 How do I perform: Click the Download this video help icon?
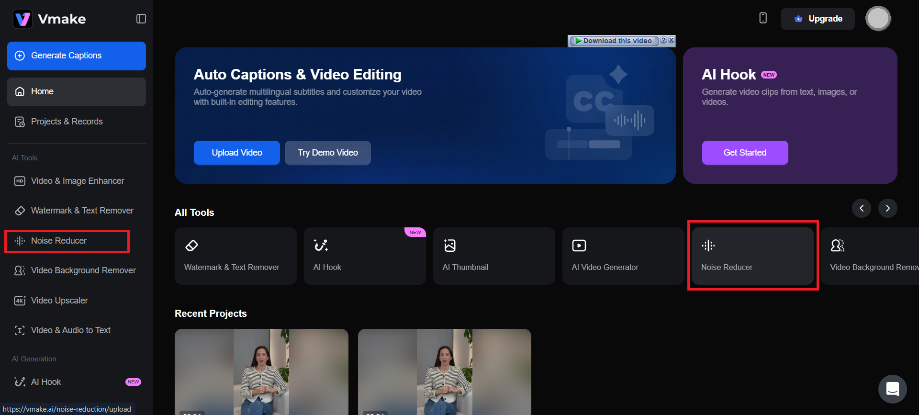pos(663,40)
